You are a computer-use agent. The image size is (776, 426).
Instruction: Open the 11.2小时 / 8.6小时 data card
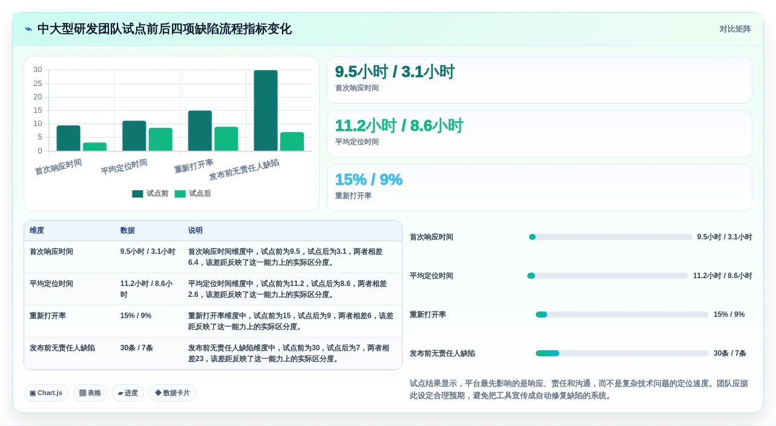539,133
